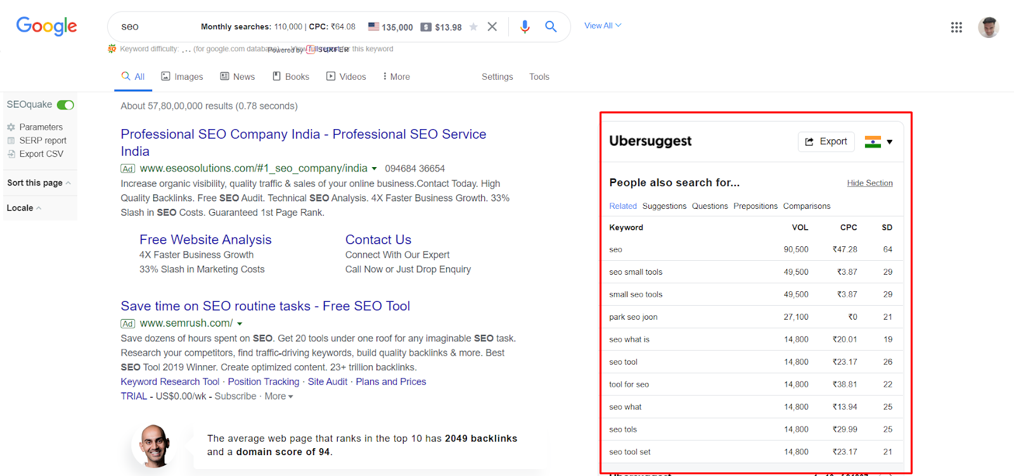Open the Ubersuggest country dropdown arrow
Screen dimensions: 1014x476
point(890,142)
